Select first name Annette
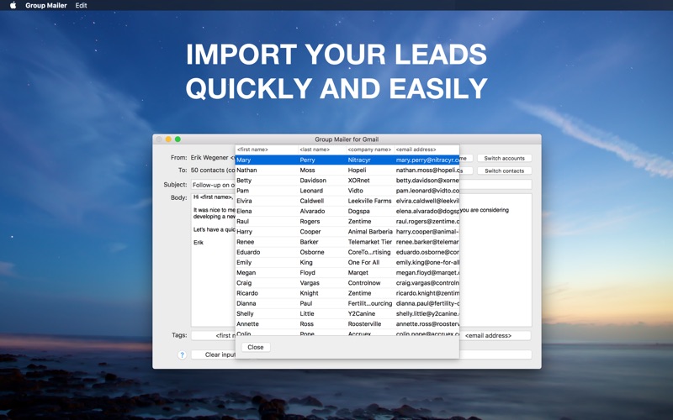The image size is (673, 420). pos(247,324)
